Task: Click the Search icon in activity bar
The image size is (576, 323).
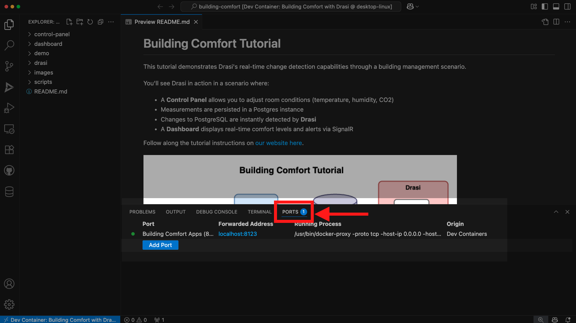Action: pyautogui.click(x=9, y=45)
